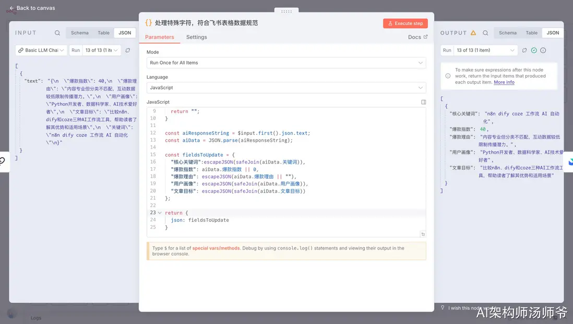
Task: Open the Settings tab
Action: [196, 37]
